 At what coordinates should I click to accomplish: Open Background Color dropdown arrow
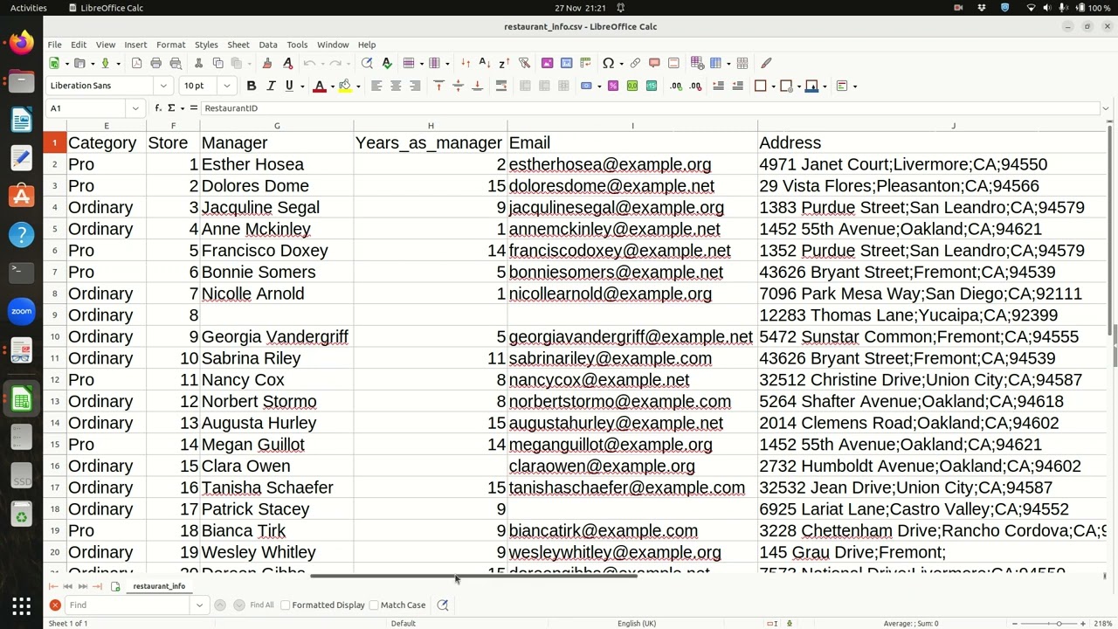[358, 86]
